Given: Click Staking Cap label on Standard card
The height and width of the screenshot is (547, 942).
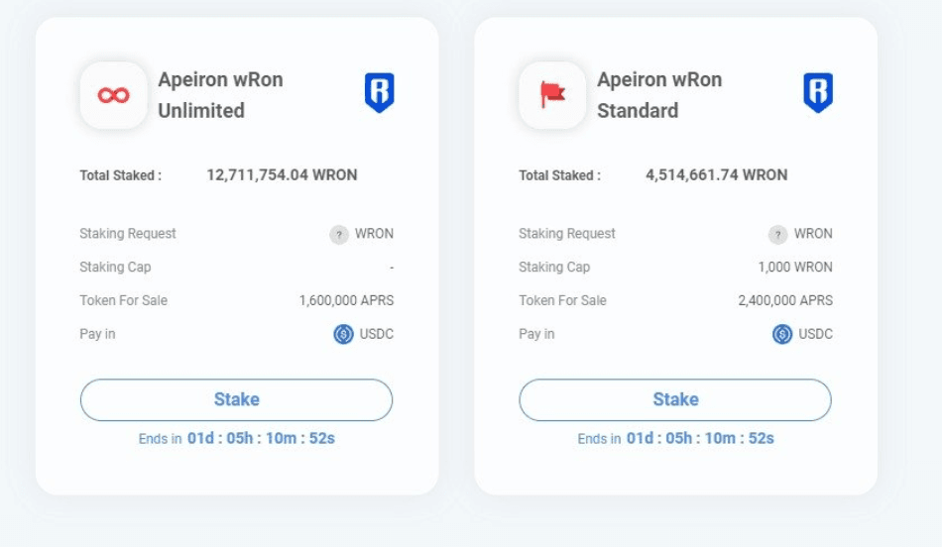Looking at the screenshot, I should 554,268.
